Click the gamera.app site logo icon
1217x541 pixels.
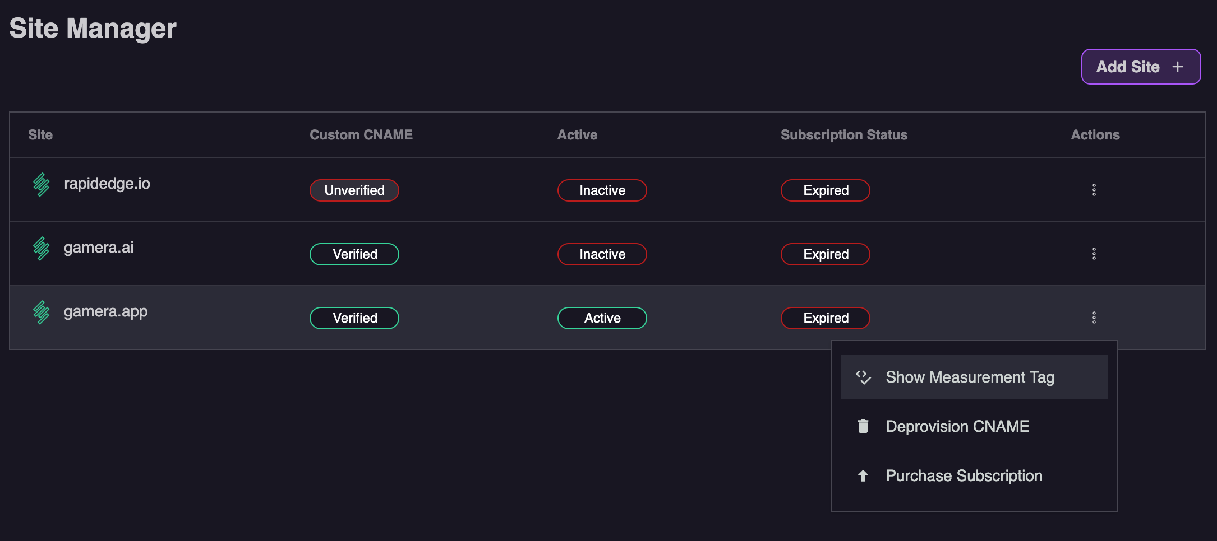click(41, 312)
